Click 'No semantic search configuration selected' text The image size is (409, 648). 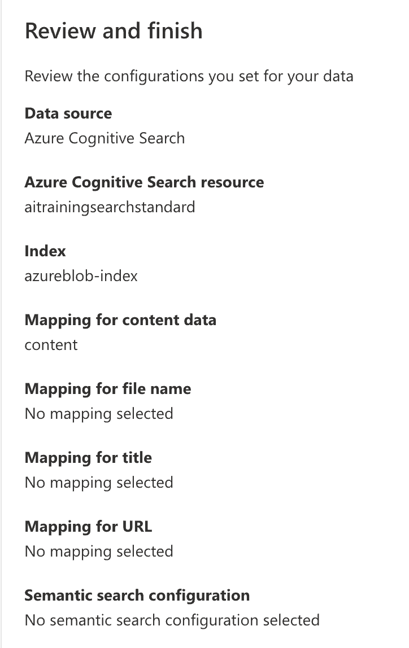pyautogui.click(x=172, y=620)
